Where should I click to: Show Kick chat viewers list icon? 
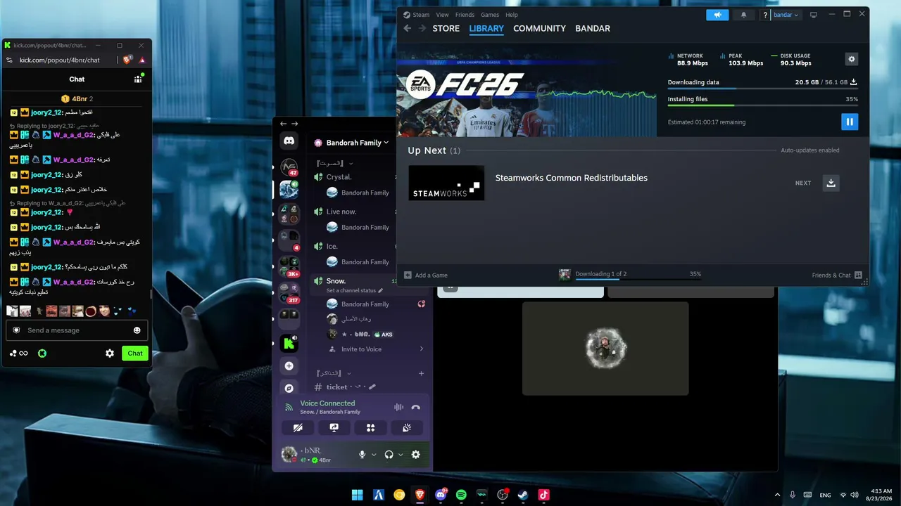(138, 79)
